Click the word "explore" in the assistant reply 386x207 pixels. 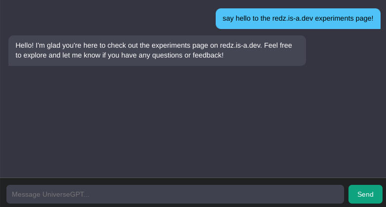tap(36, 55)
